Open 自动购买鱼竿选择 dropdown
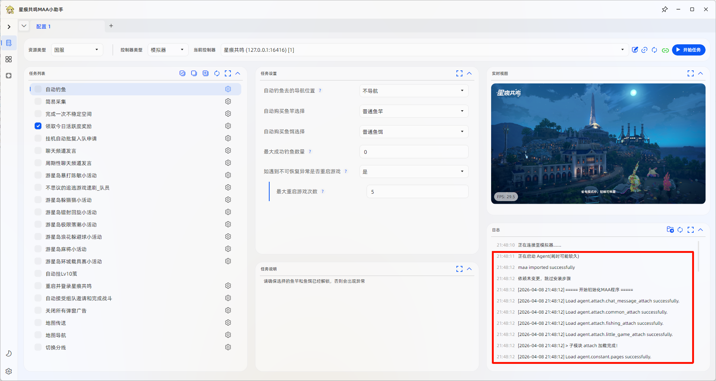716x381 pixels. pyautogui.click(x=414, y=111)
